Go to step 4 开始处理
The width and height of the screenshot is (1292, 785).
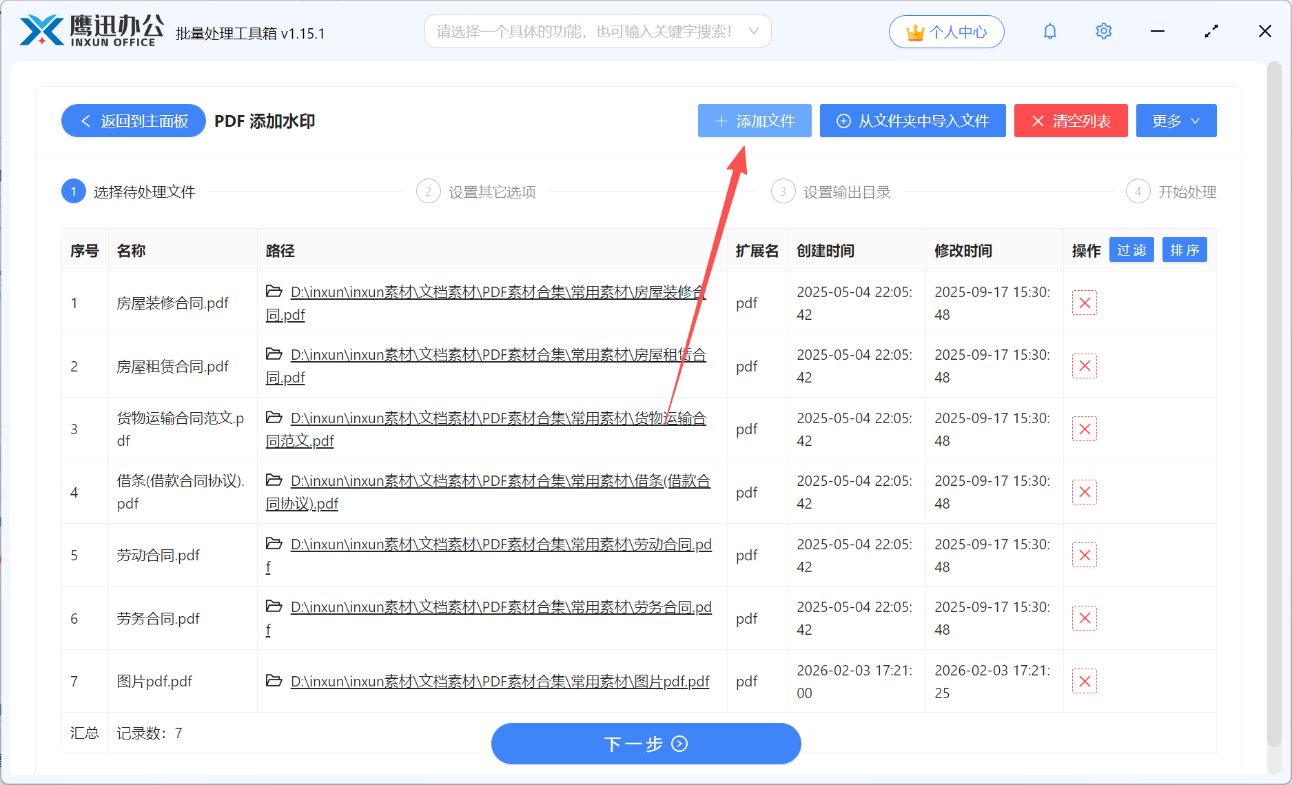[x=1171, y=192]
